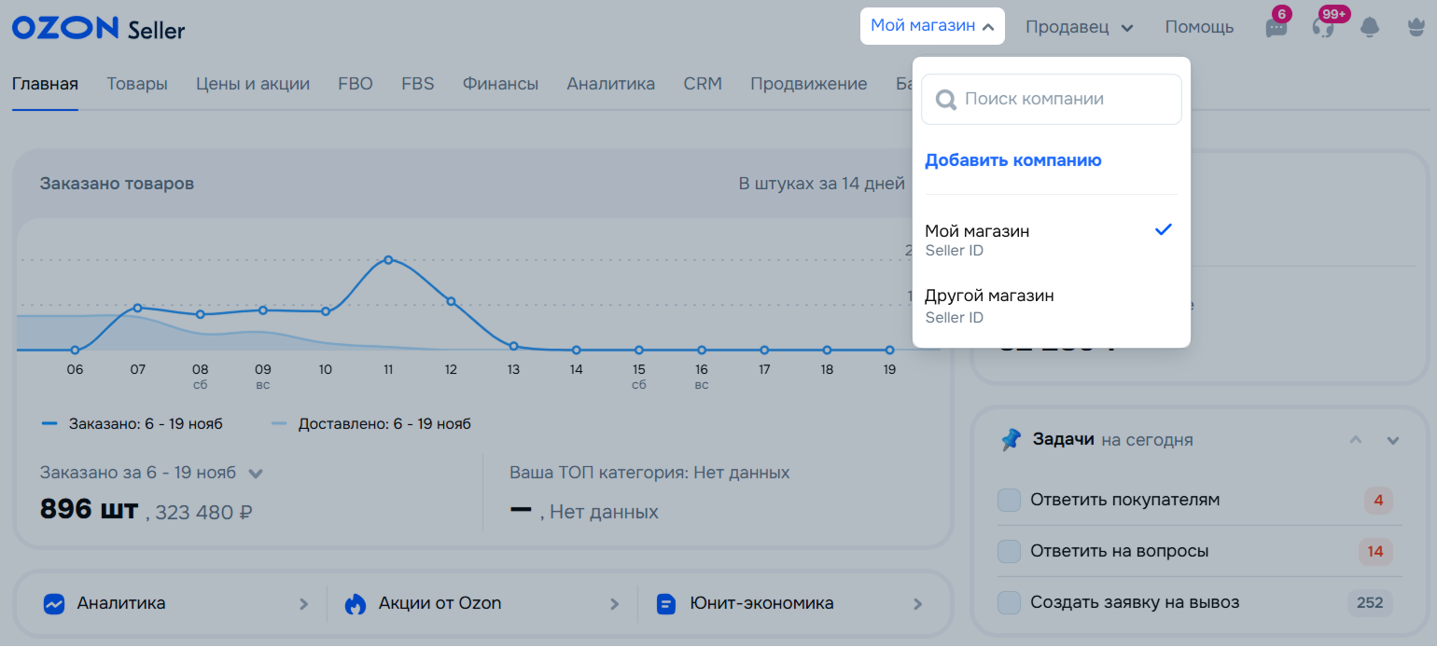Screen dimensions: 1437x647
Task: Open the support headset icon
Action: [x=1322, y=28]
